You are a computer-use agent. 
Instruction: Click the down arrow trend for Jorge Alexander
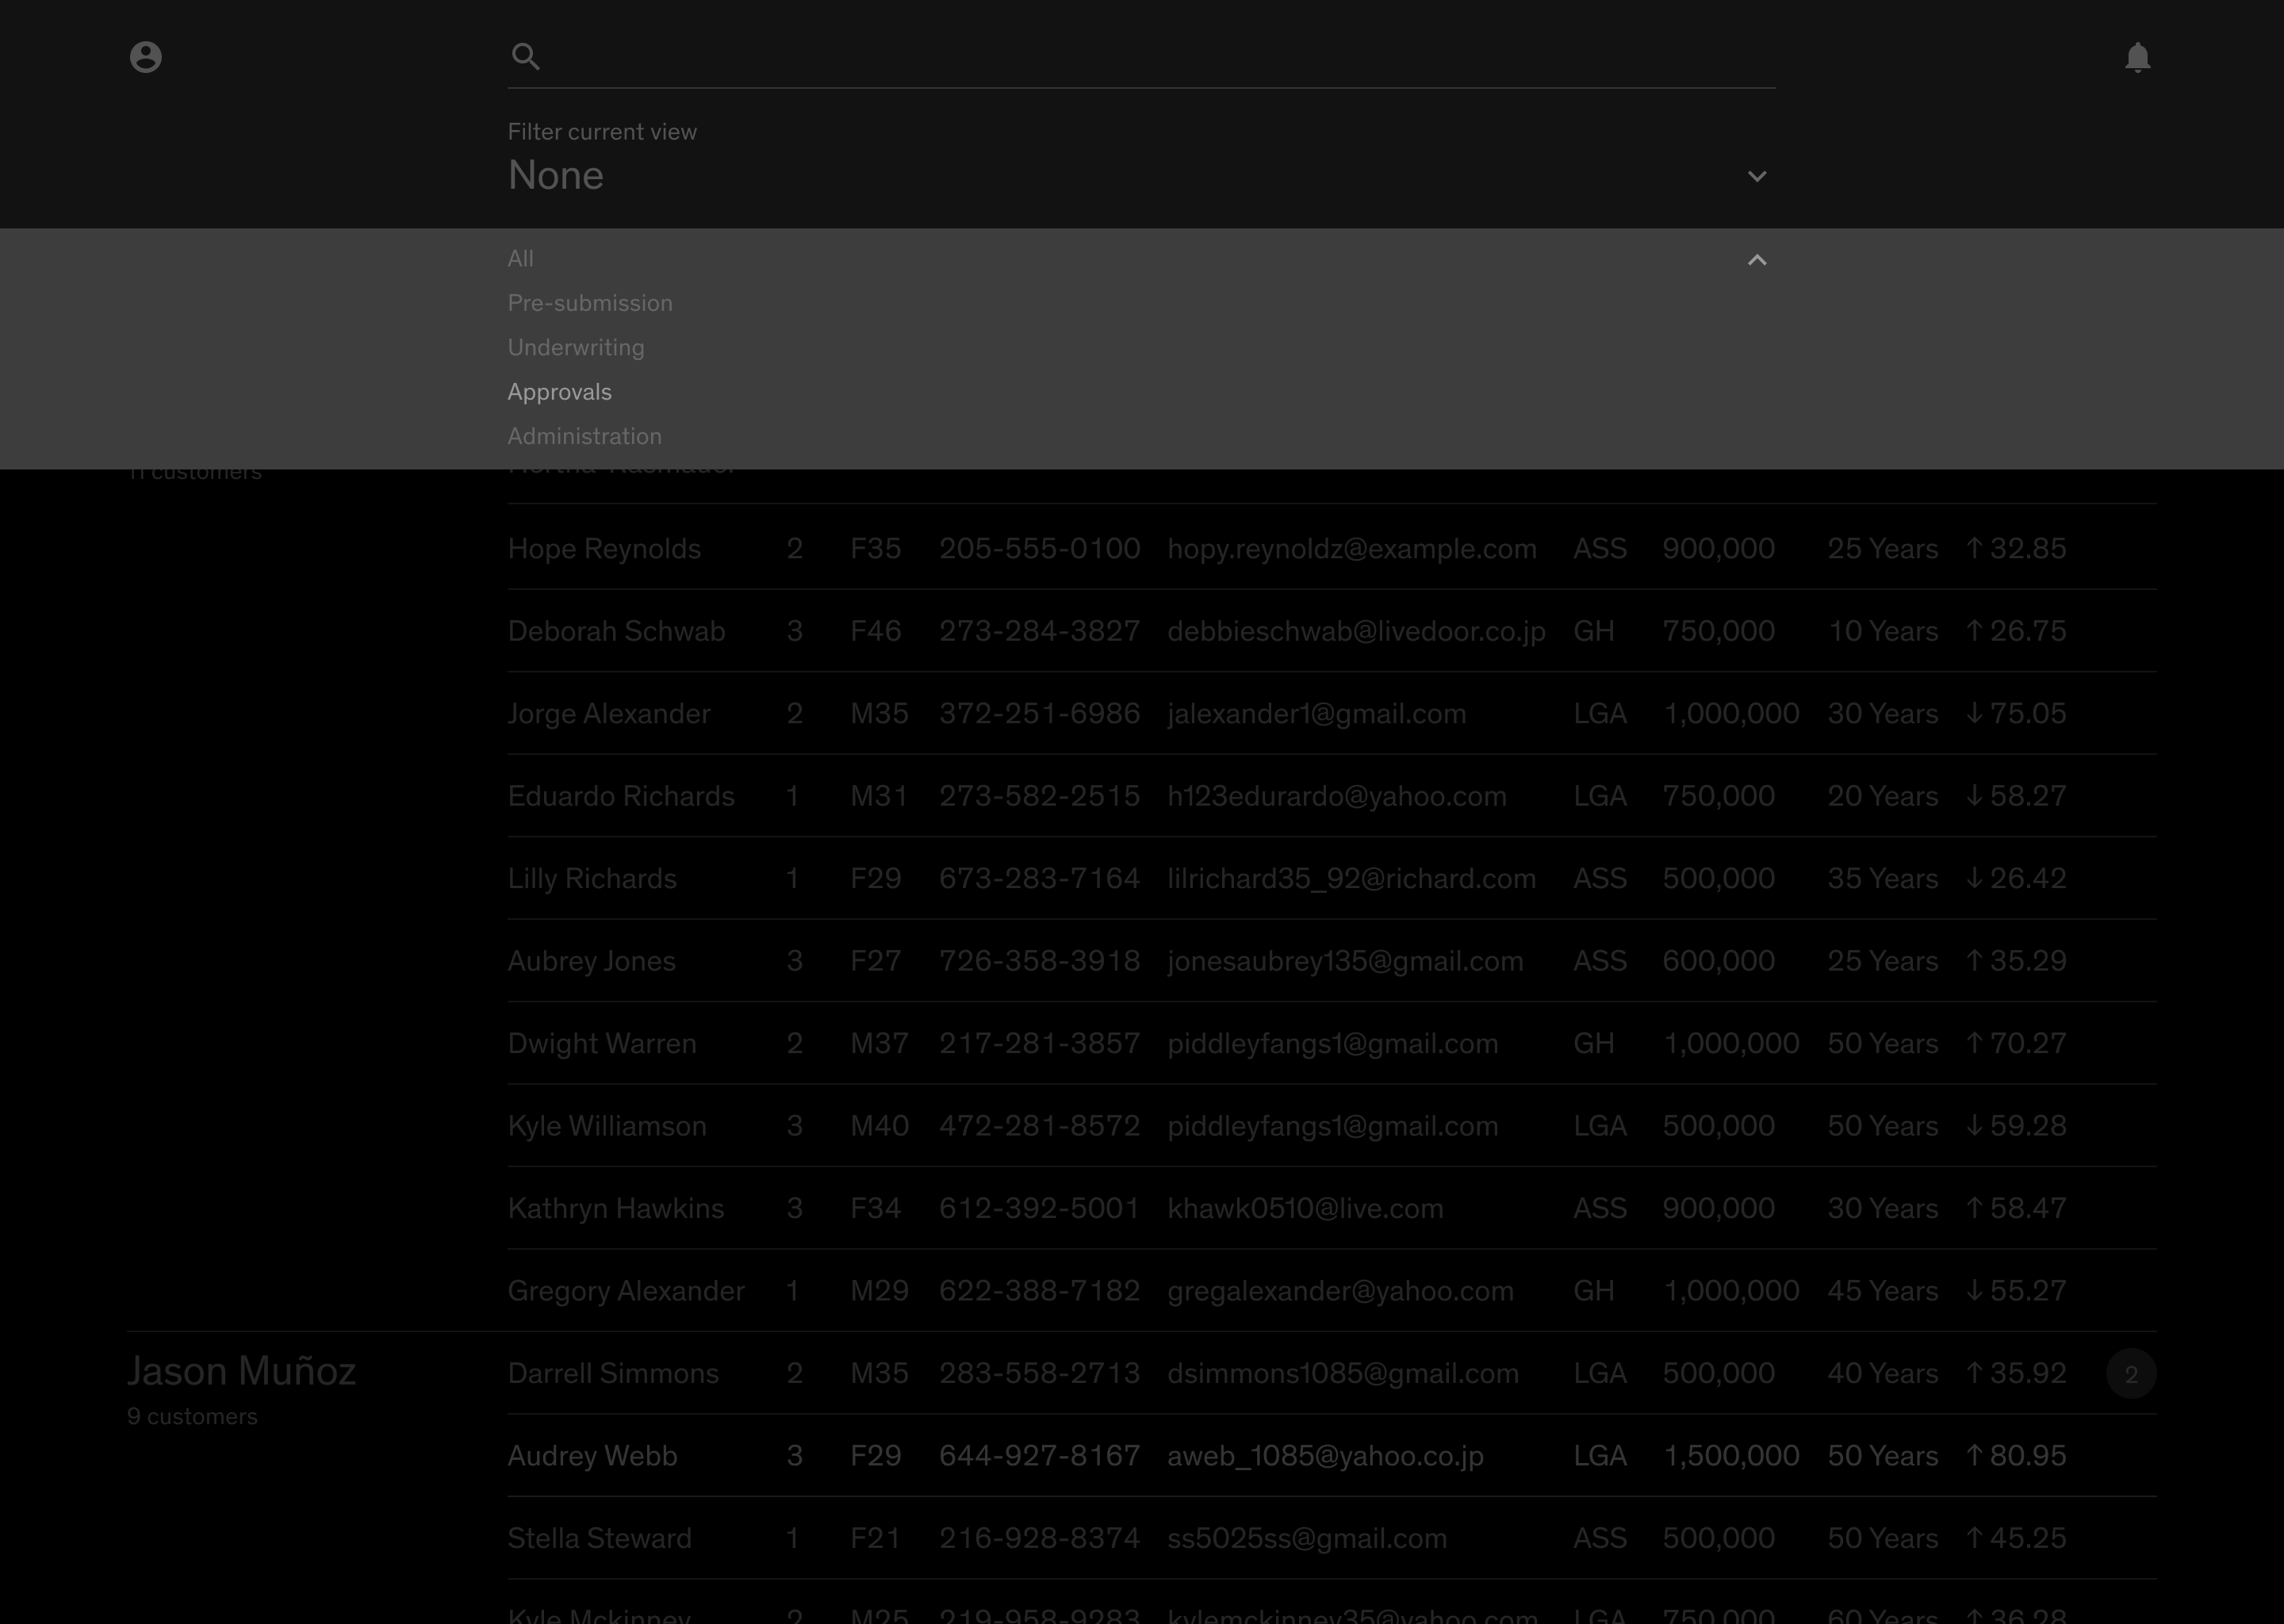tap(1974, 713)
